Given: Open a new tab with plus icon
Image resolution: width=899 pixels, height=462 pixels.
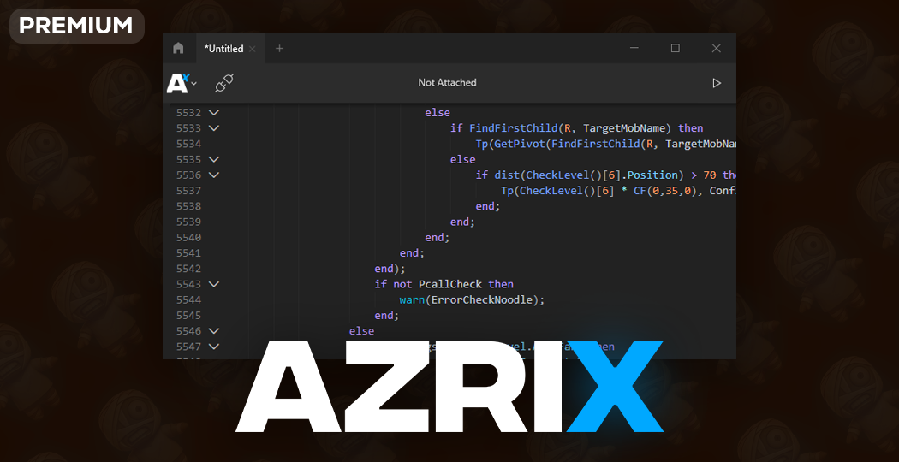Looking at the screenshot, I should coord(279,49).
